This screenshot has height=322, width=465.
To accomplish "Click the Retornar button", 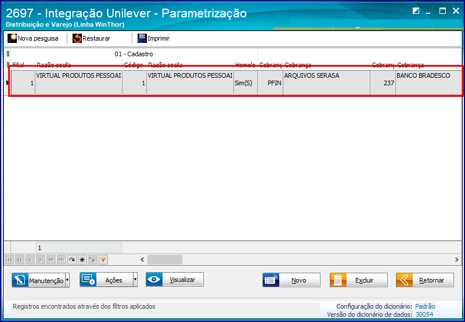I will tap(425, 280).
